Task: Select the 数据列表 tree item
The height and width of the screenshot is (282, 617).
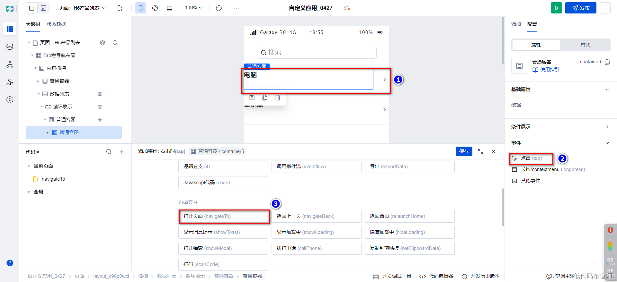Action: click(59, 94)
